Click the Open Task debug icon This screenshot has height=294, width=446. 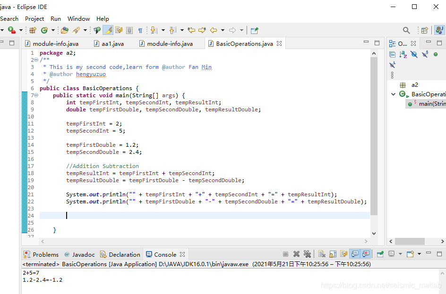(97, 30)
